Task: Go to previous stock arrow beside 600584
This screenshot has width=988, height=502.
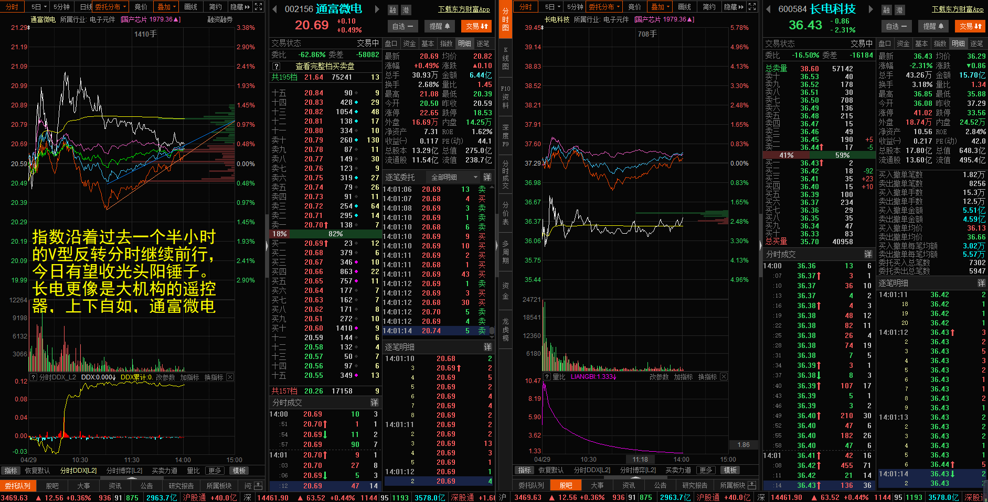Action: coord(768,9)
